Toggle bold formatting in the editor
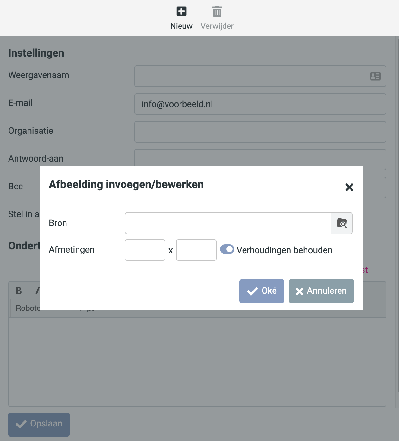 click(19, 291)
